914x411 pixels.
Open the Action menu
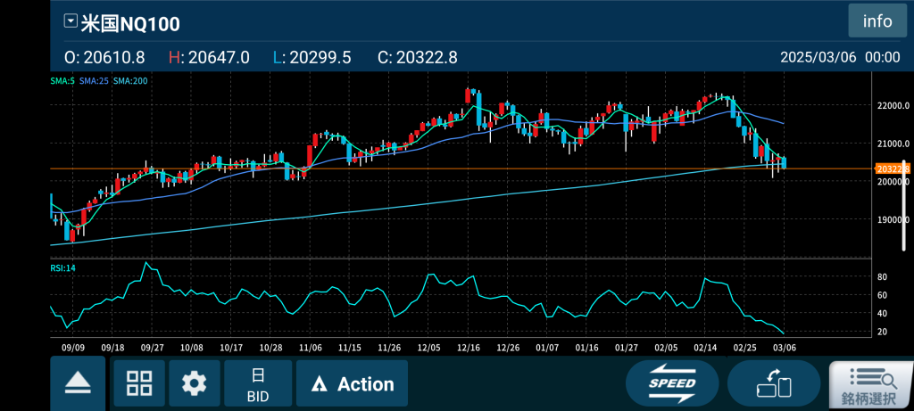tap(352, 384)
